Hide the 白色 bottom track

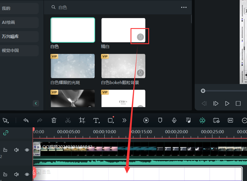27,174
